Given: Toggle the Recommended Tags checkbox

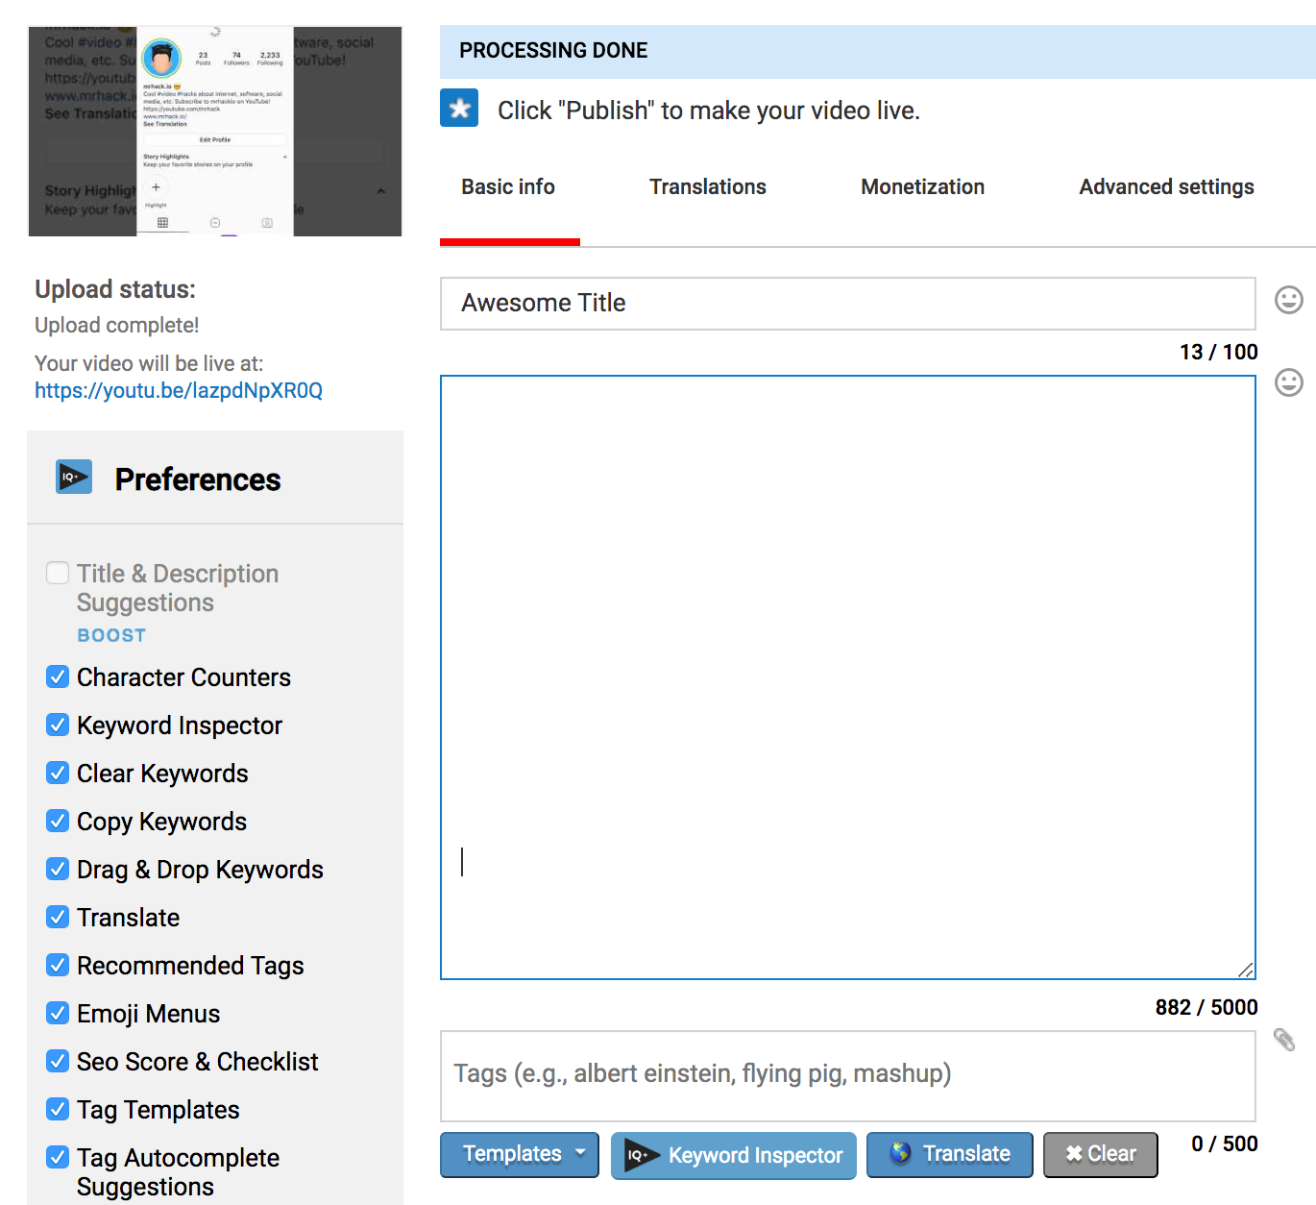Looking at the screenshot, I should 58,966.
